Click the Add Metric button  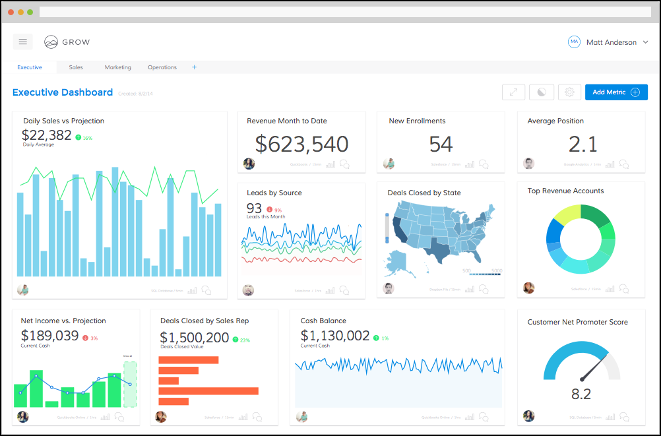(616, 92)
